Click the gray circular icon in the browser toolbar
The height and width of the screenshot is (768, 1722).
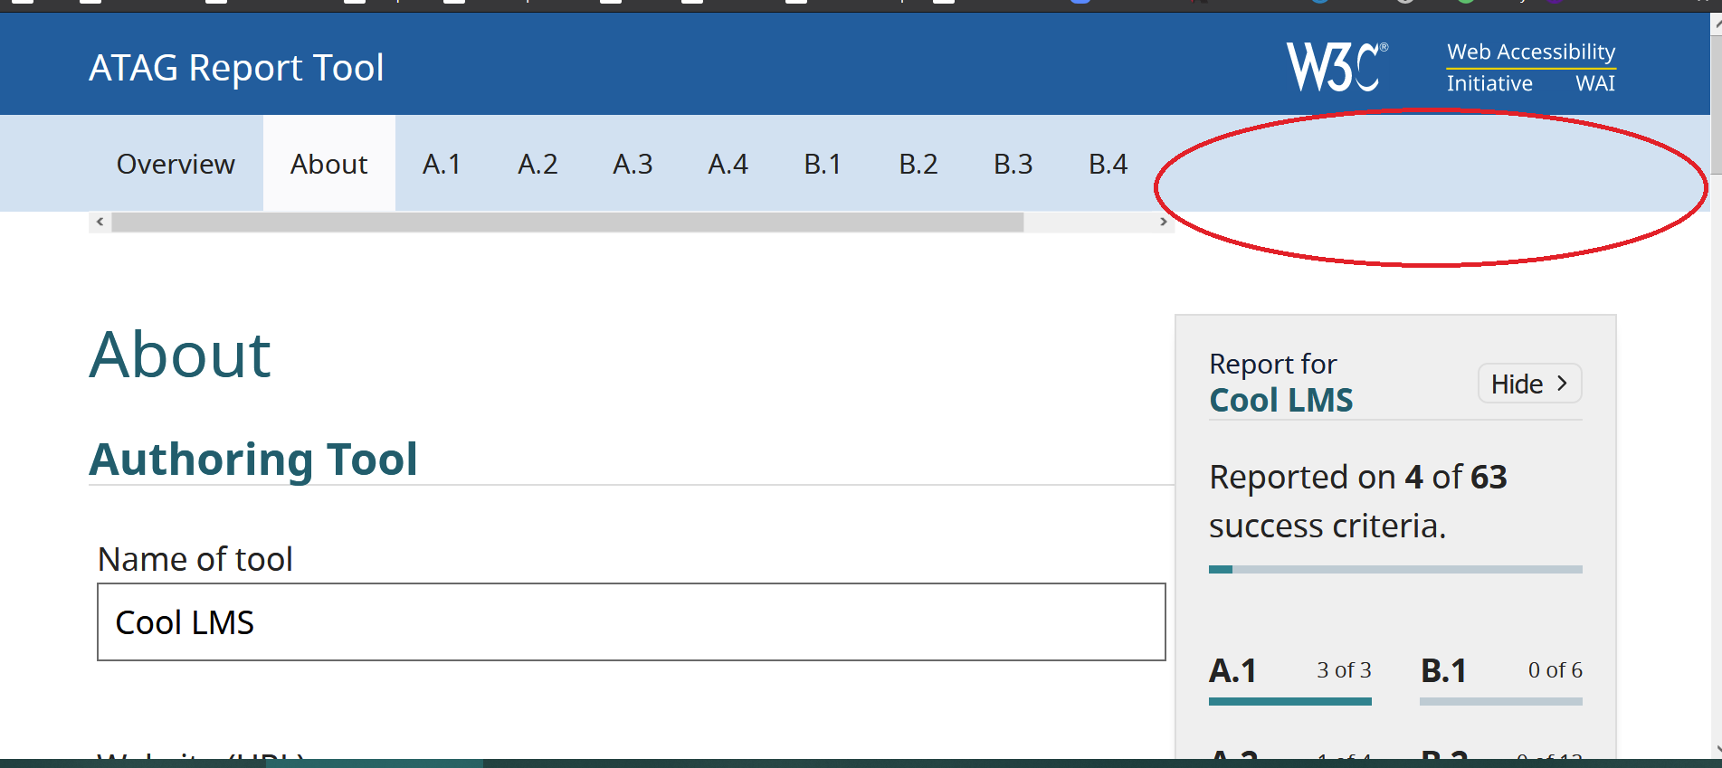[x=1405, y=4]
